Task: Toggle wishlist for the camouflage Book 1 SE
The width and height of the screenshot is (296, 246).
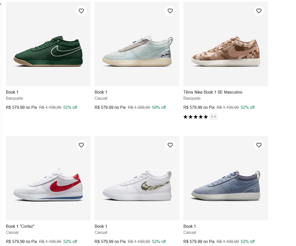Action: pyautogui.click(x=259, y=11)
